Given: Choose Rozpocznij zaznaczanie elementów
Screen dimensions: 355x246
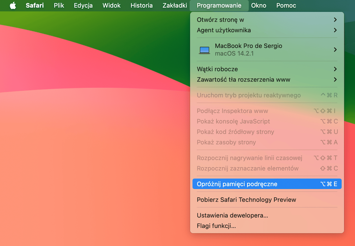Looking at the screenshot, I should click(267, 169).
